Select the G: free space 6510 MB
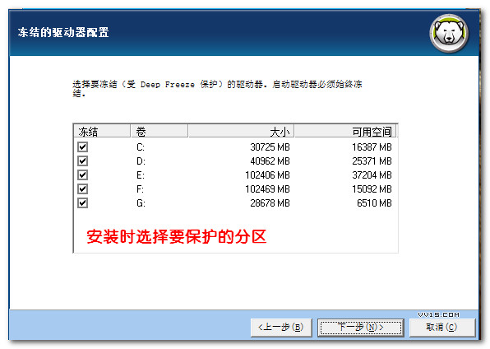This screenshot has width=490, height=349. coord(374,203)
